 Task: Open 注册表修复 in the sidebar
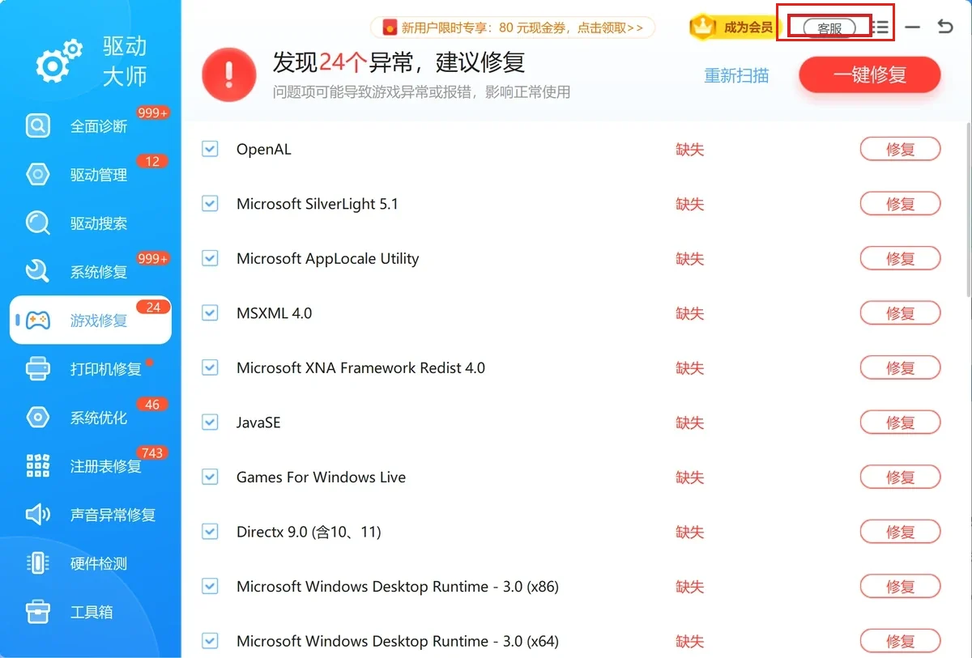[x=90, y=466]
